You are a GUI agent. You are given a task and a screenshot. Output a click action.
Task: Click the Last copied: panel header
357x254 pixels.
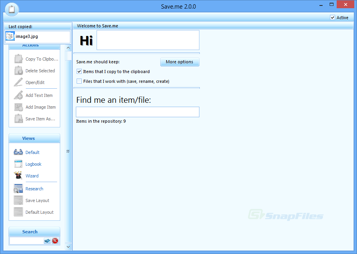tap(38, 27)
